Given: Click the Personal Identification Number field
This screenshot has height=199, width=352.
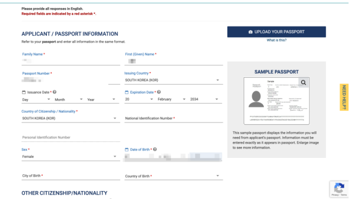Looking at the screenshot, I should [x=71, y=138].
